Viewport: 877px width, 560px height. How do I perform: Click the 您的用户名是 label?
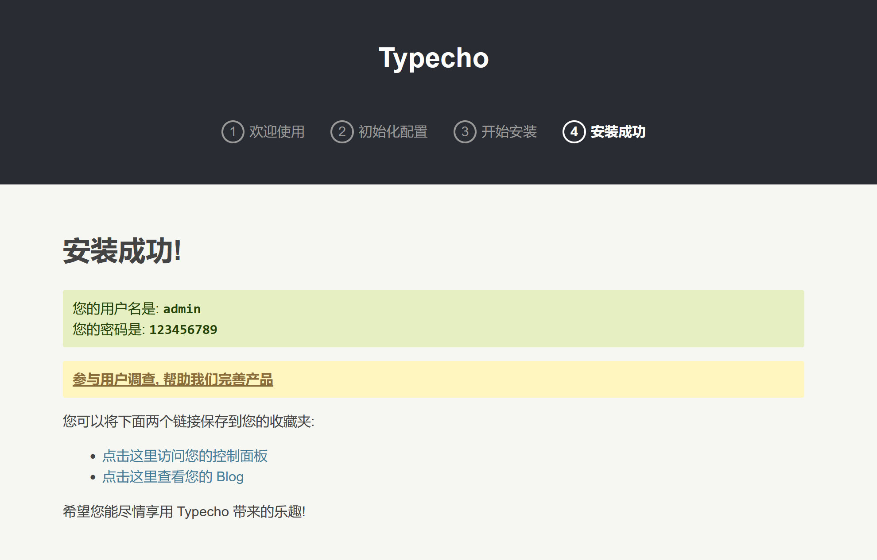coord(115,309)
